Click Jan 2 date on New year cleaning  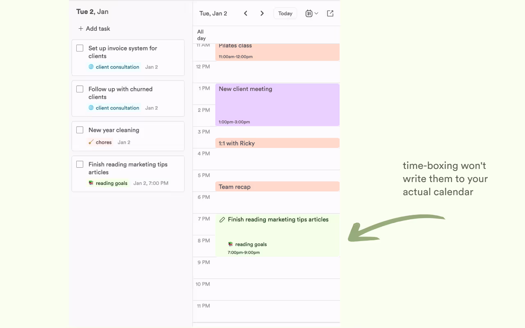124,142
